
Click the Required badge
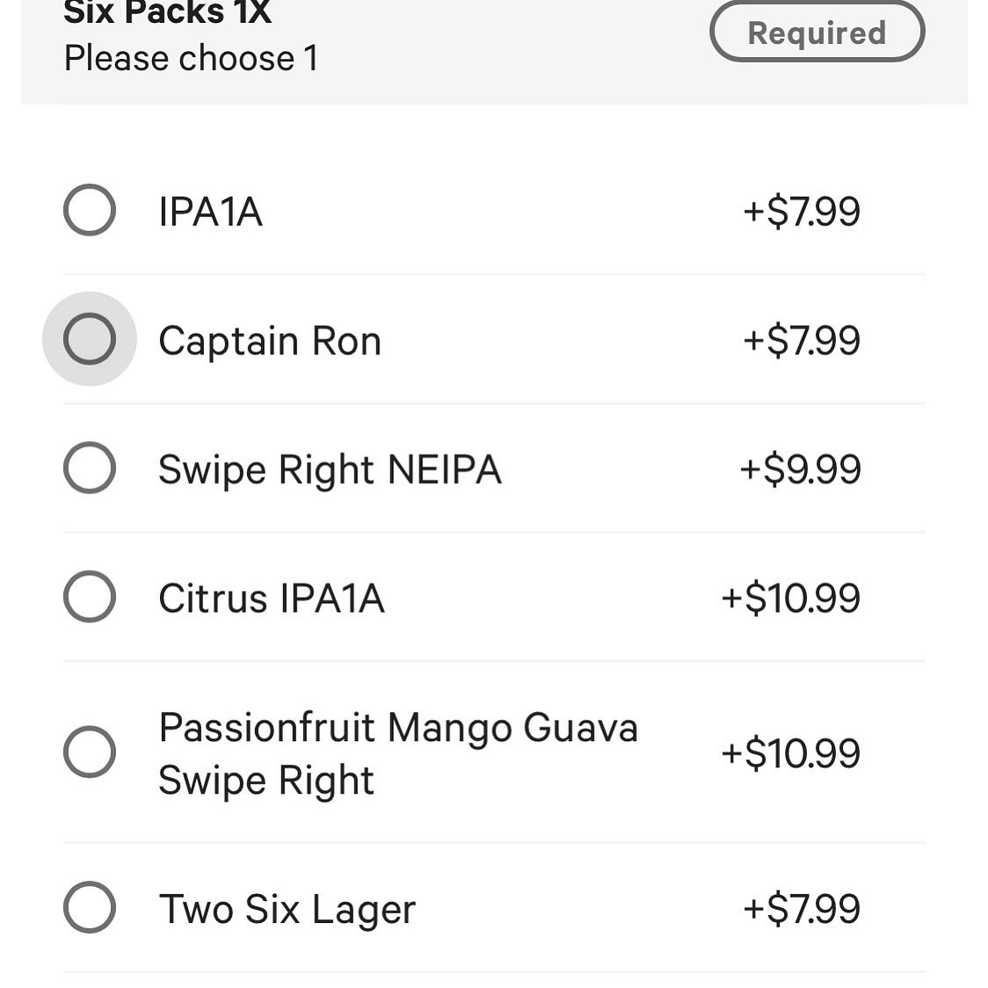(x=817, y=33)
